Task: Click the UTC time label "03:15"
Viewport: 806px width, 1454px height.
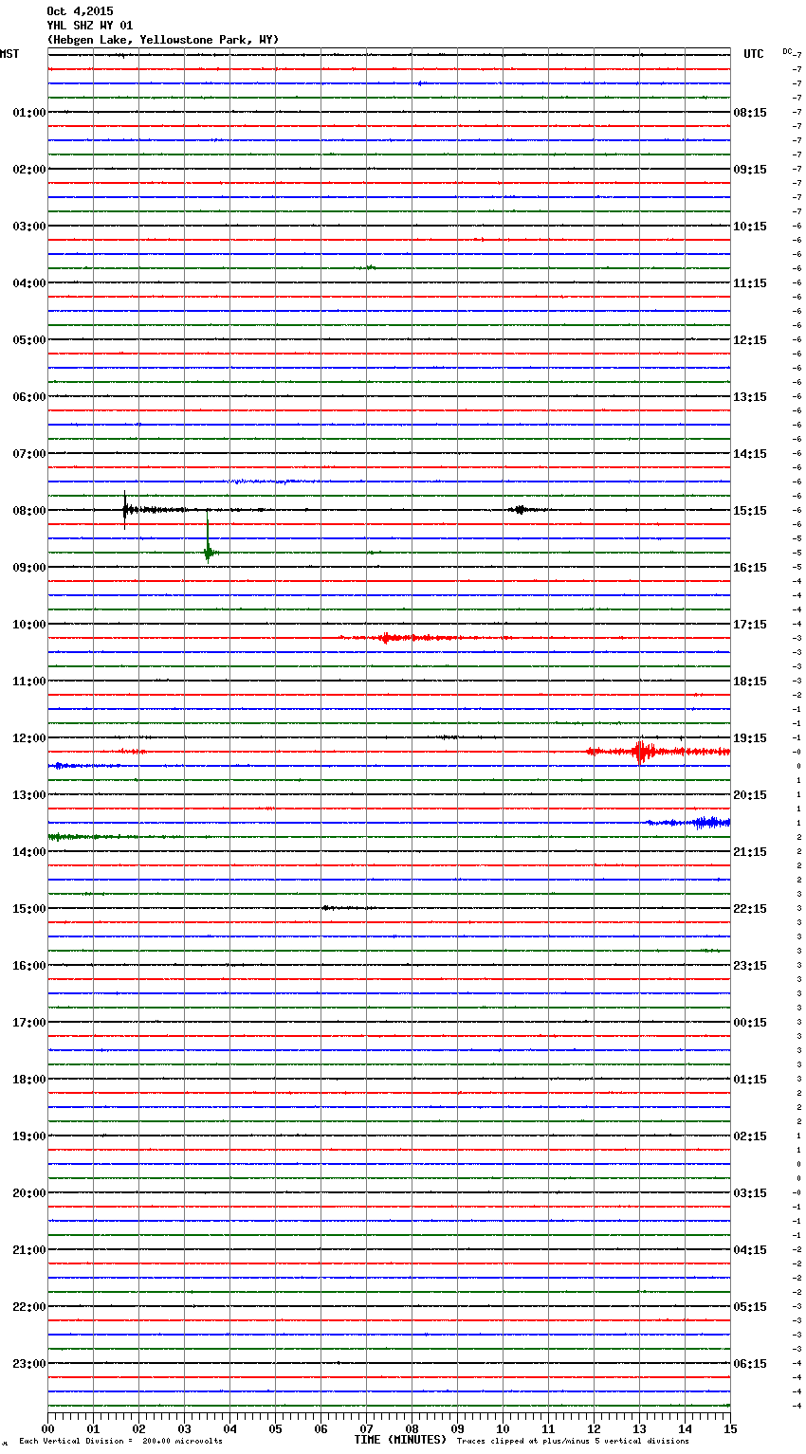Action: pos(750,1193)
